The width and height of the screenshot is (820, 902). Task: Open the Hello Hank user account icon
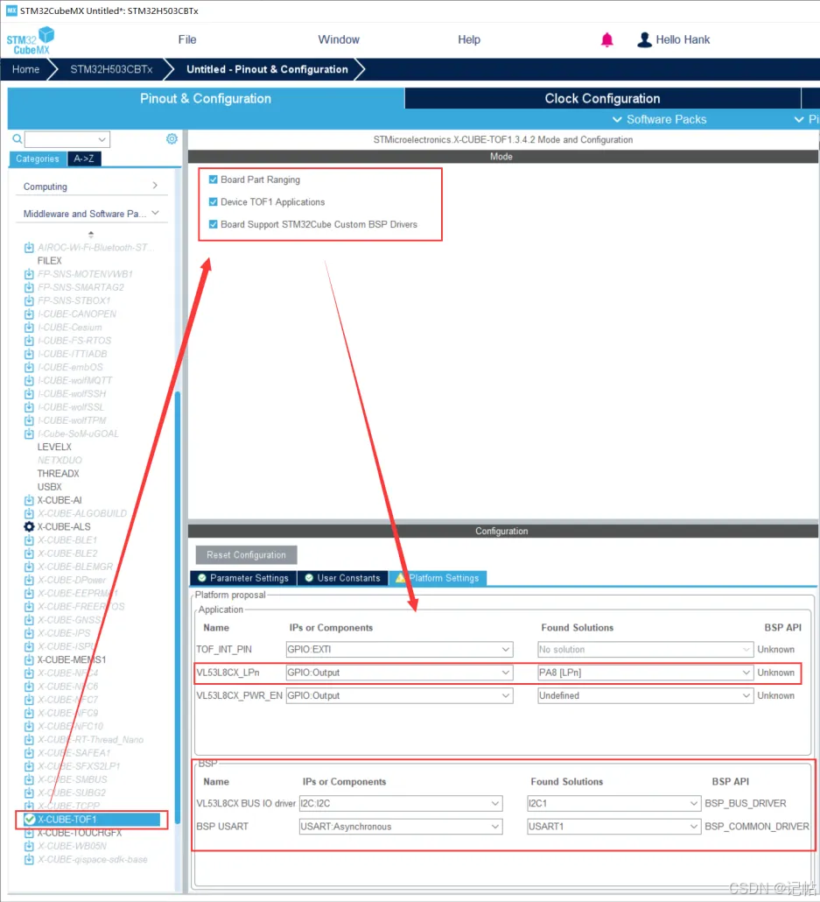click(644, 39)
